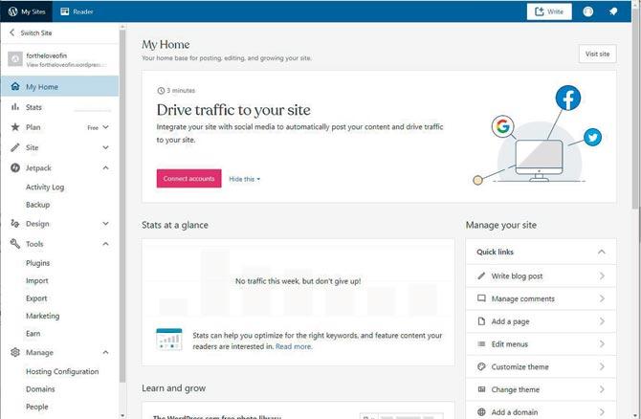
Task: Collapse the Quick links panel chevron
Action: click(602, 252)
